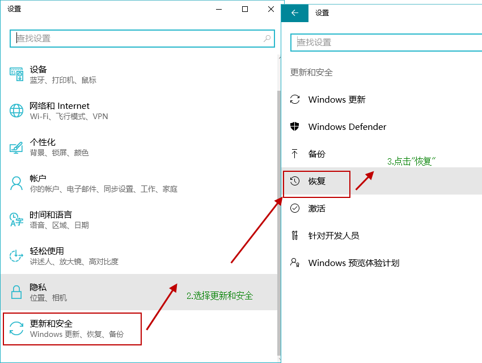This screenshot has width=482, height=363.
Task: Select Windows 预览体验计划 in the sidebar
Action: point(382,263)
